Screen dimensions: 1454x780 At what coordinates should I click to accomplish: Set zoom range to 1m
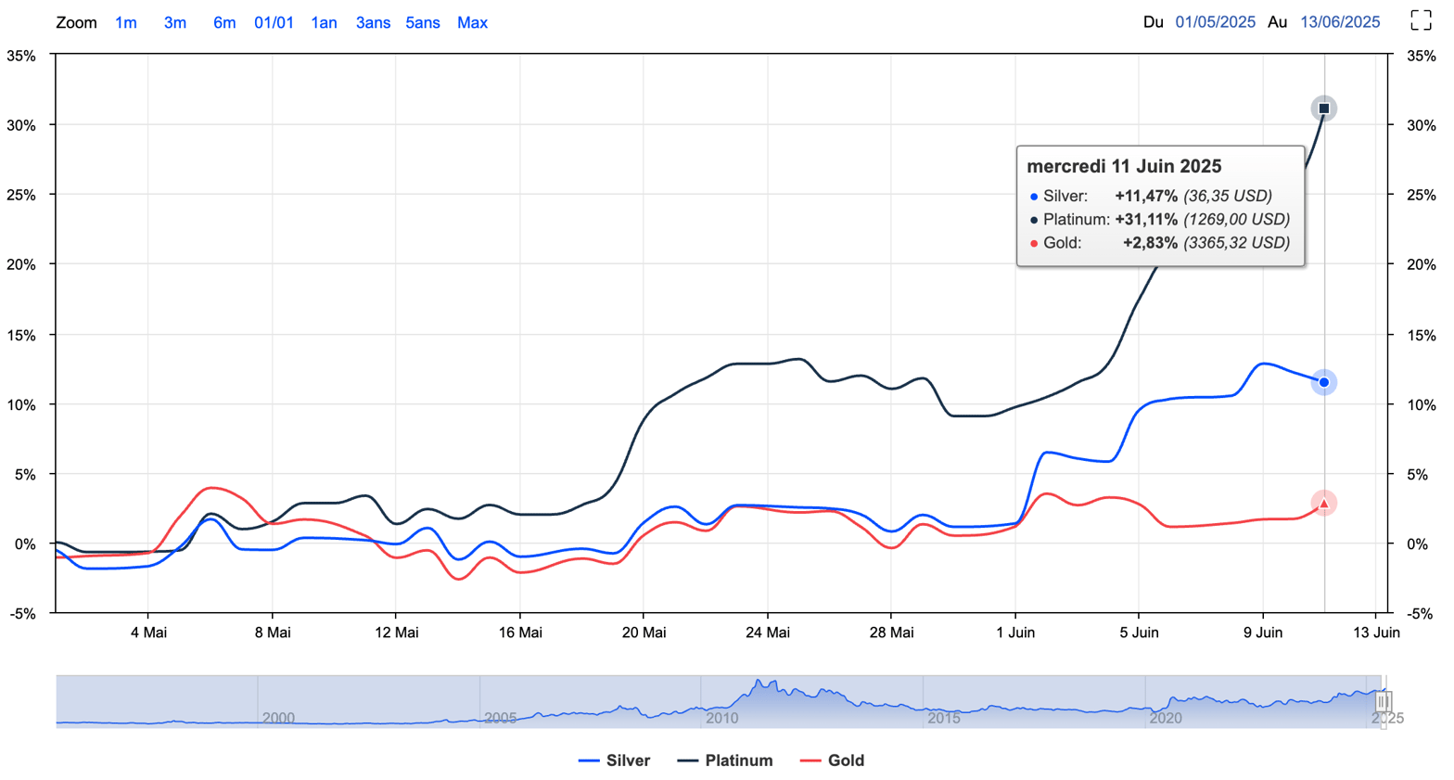[x=126, y=22]
